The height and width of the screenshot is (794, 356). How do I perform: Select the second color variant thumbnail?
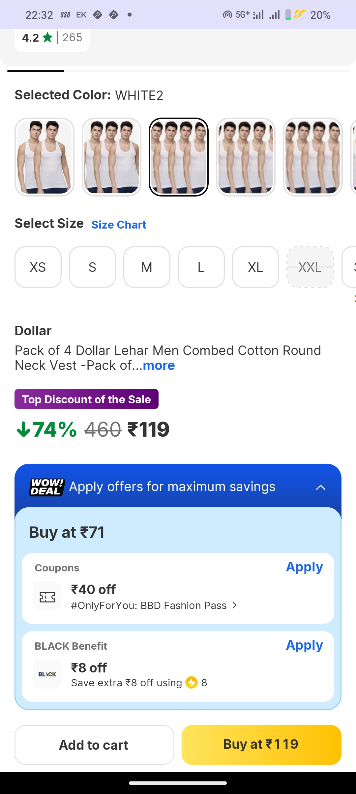coord(111,157)
